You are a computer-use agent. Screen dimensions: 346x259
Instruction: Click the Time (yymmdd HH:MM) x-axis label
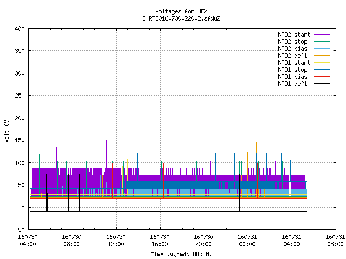(181, 254)
